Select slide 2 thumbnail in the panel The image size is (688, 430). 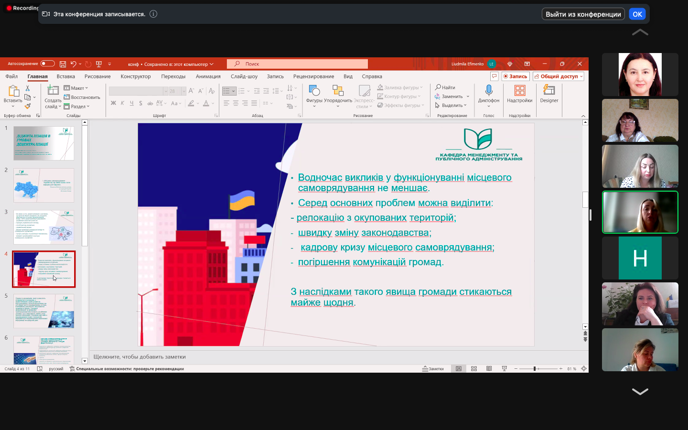(43, 185)
